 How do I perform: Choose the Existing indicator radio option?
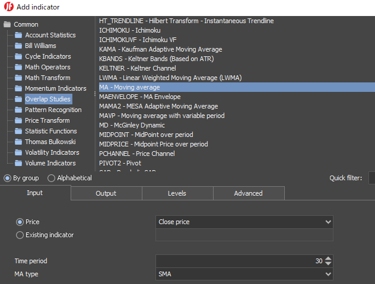(x=20, y=235)
